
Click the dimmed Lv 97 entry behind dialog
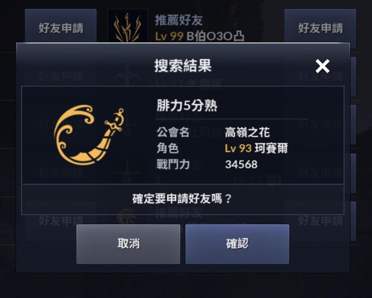[189, 83]
